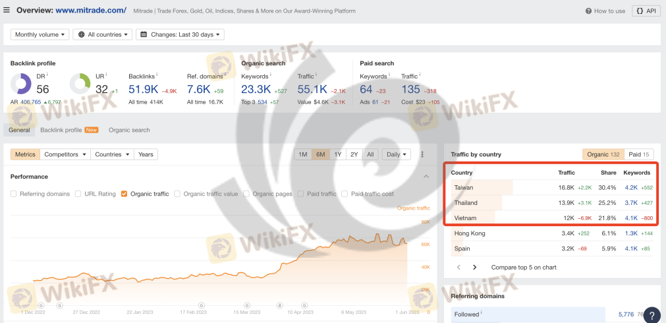Image resolution: width=666 pixels, height=323 pixels.
Task: Set chart range to 6M
Action: point(320,154)
